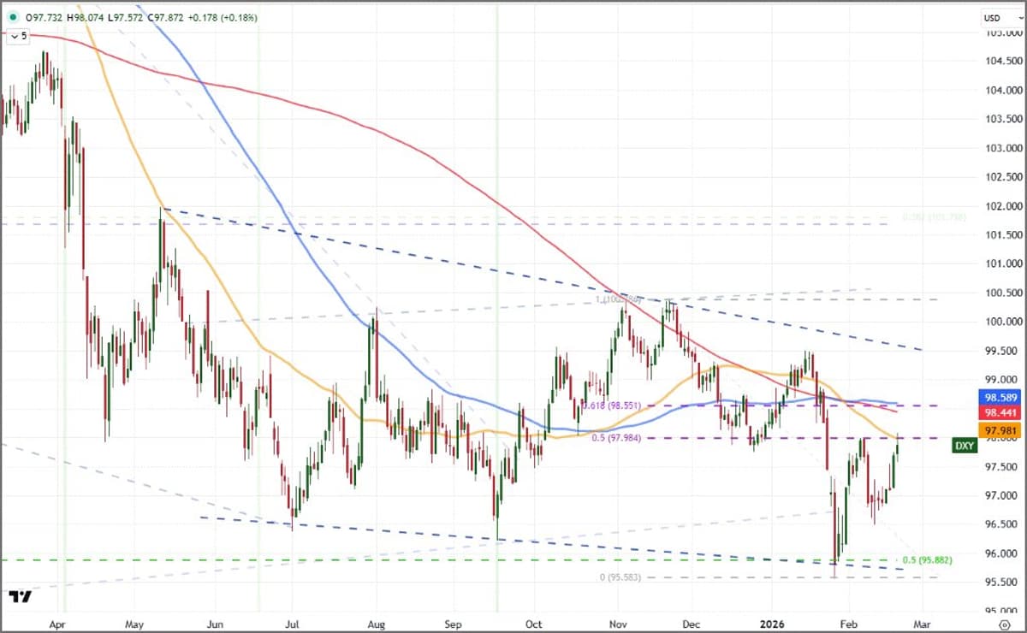Select the 2026 label on the time axis
Viewport: 1027px width, 633px height.
771,624
